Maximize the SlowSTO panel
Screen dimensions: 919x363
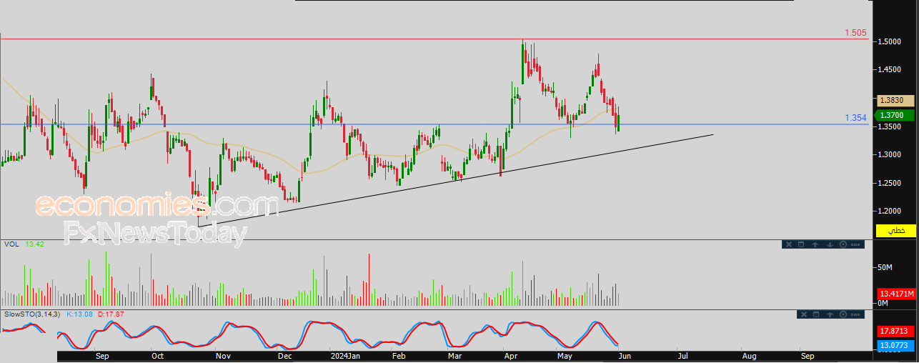816,314
